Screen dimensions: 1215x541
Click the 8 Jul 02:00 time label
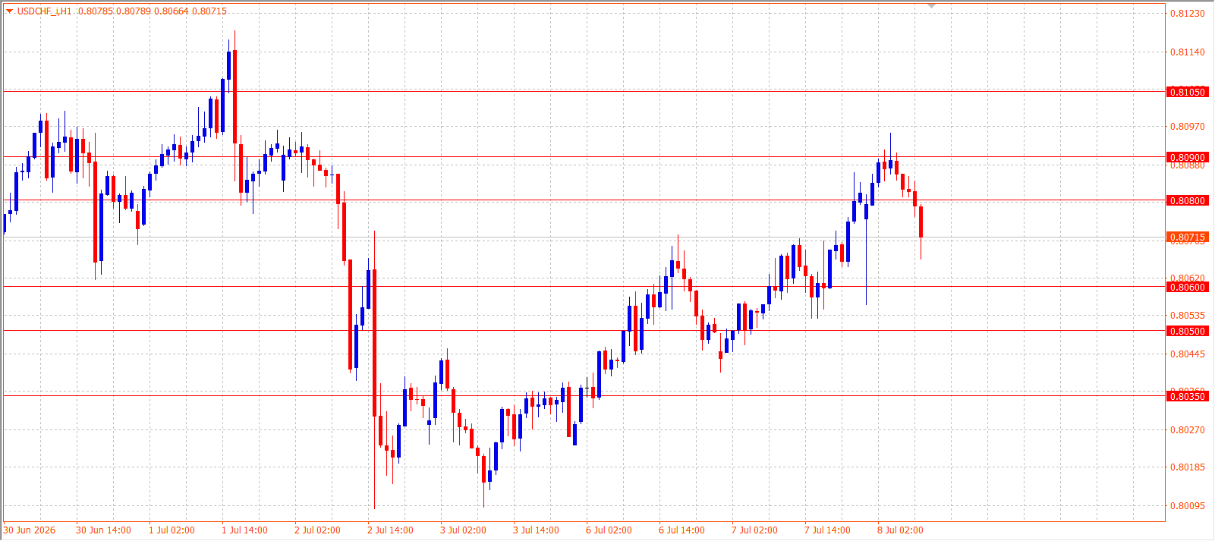click(x=900, y=530)
